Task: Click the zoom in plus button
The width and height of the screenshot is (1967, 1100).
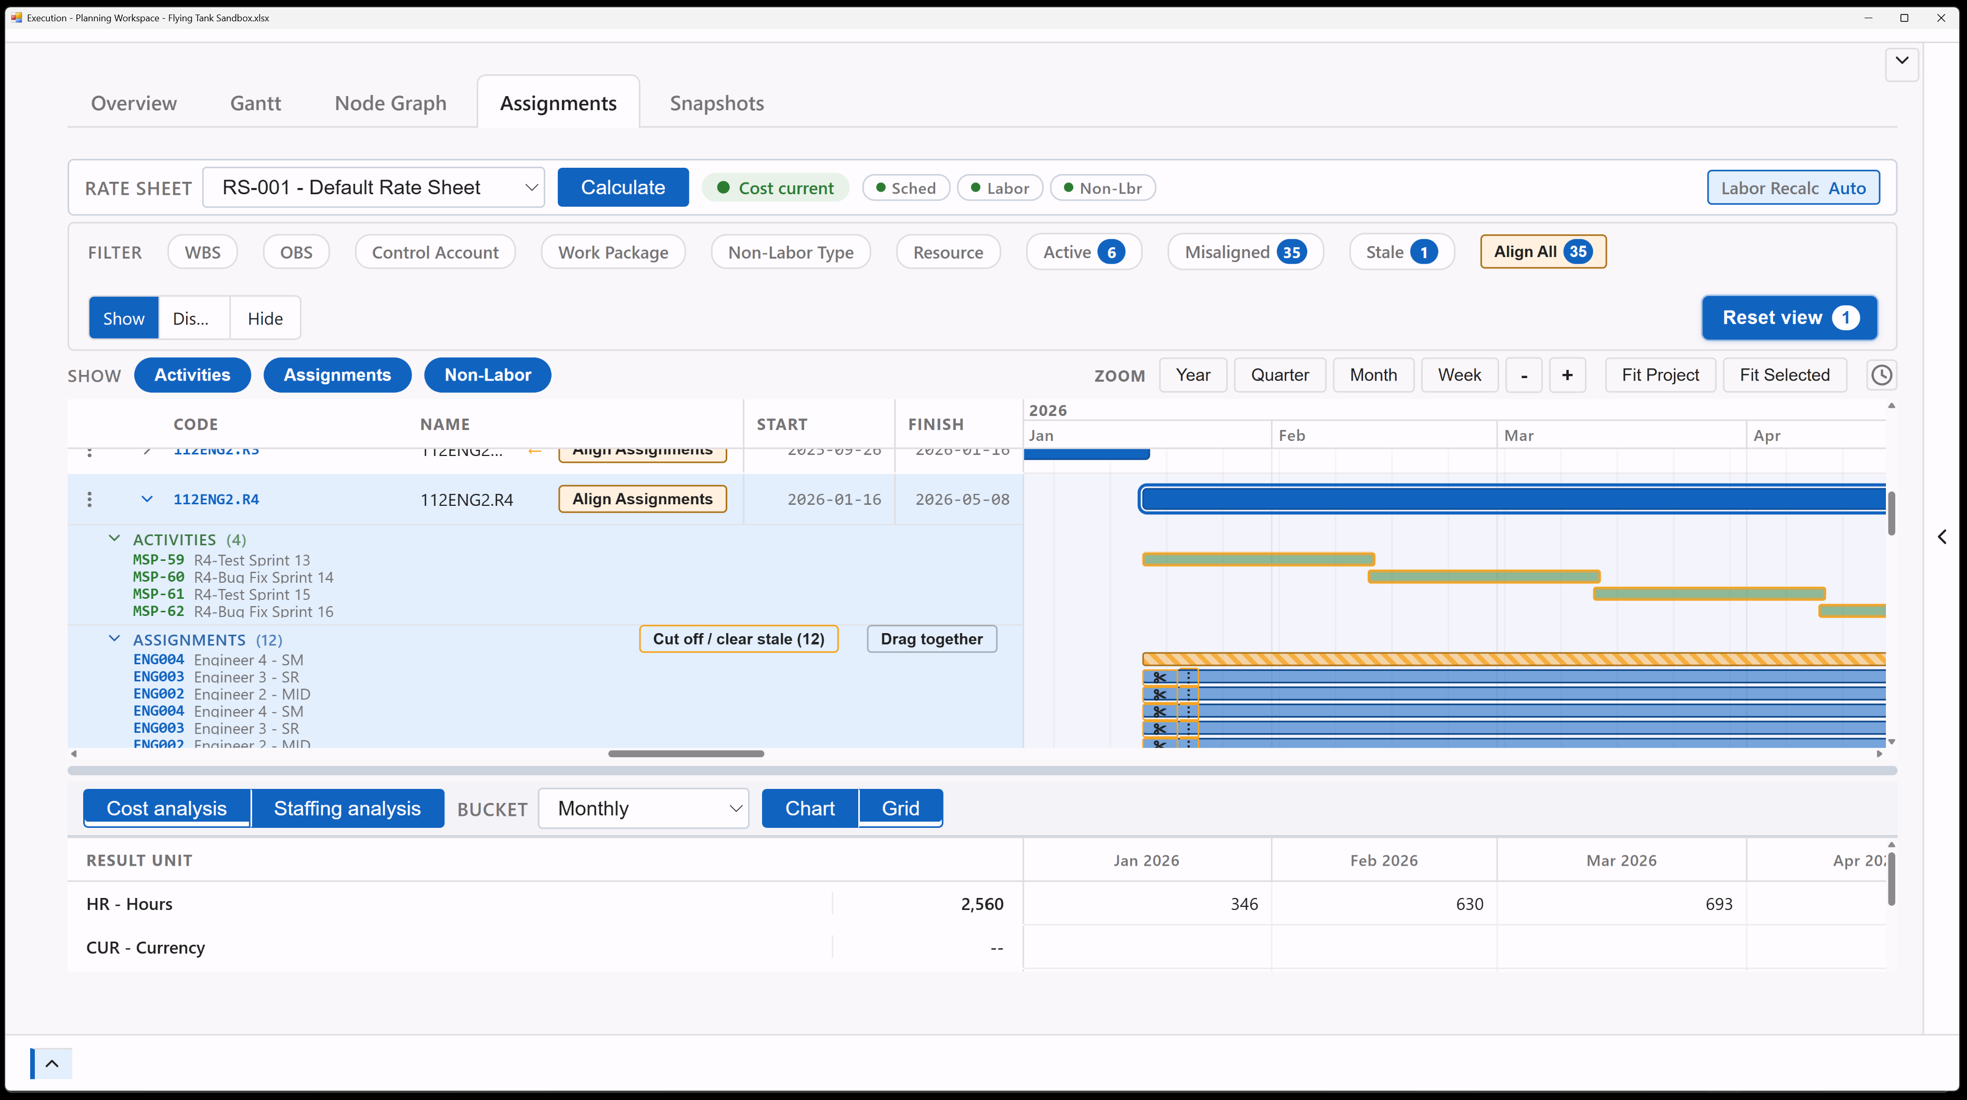Action: click(x=1567, y=375)
